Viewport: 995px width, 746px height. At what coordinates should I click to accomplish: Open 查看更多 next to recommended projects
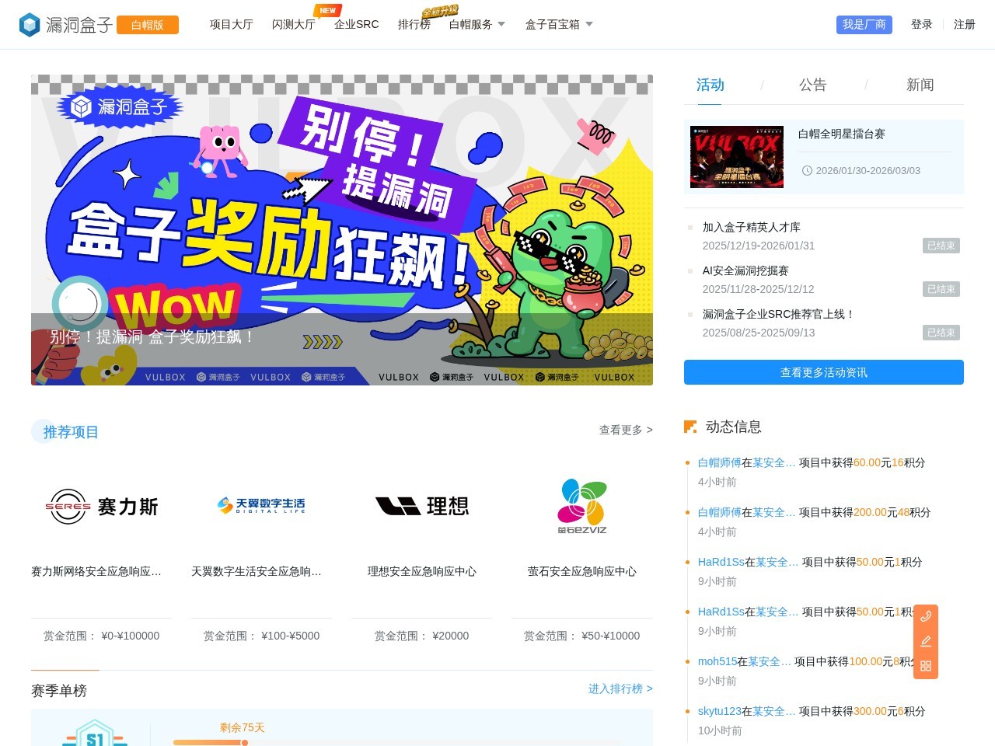click(x=625, y=429)
